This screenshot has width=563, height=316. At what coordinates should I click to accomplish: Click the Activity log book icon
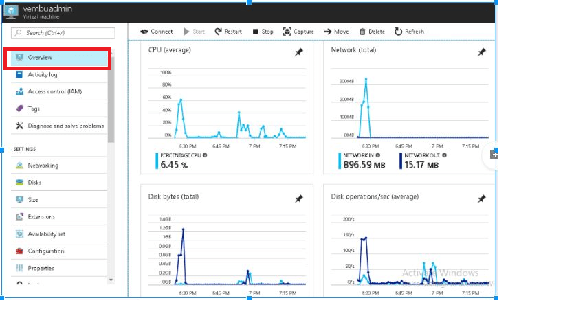point(19,75)
